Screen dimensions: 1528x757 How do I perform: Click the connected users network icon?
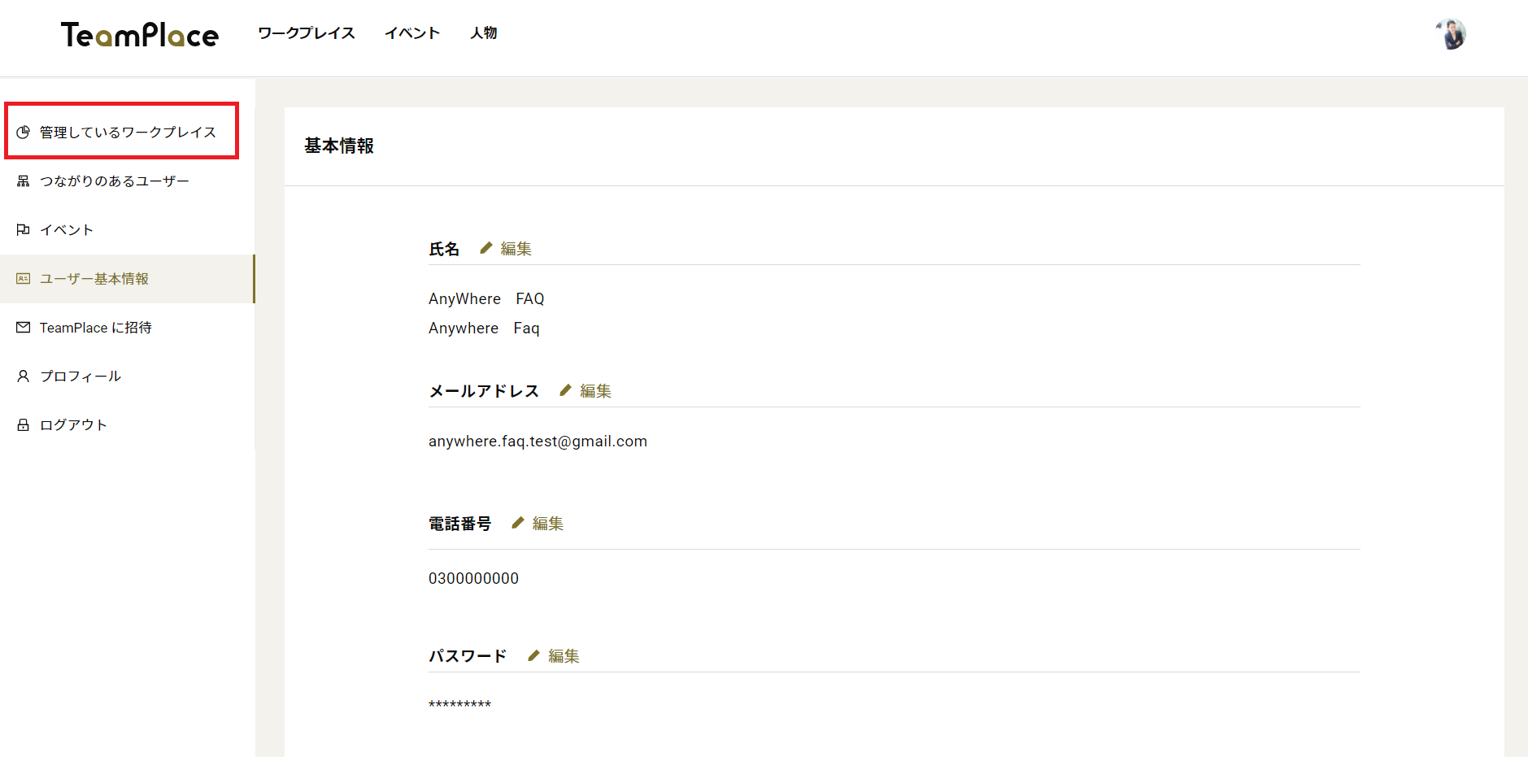(24, 181)
